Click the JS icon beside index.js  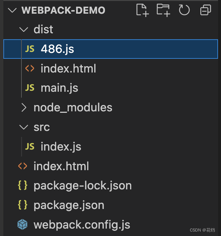pos(30,146)
